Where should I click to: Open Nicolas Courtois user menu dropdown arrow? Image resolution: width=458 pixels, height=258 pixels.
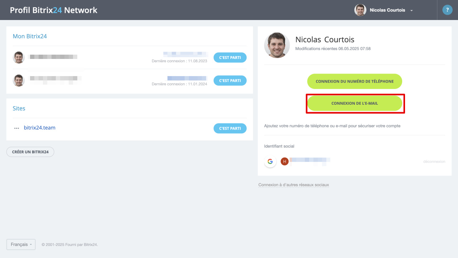tap(411, 11)
